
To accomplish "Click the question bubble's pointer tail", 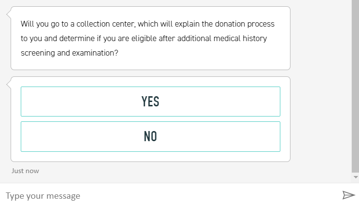I will pyautogui.click(x=9, y=14).
